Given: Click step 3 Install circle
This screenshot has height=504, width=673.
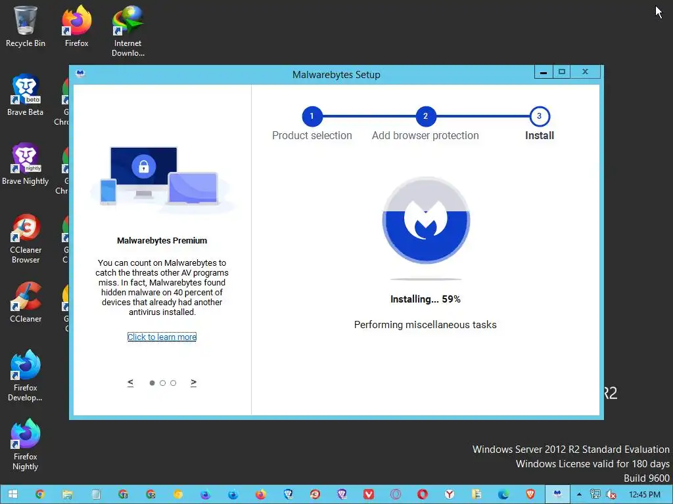Looking at the screenshot, I should [540, 116].
